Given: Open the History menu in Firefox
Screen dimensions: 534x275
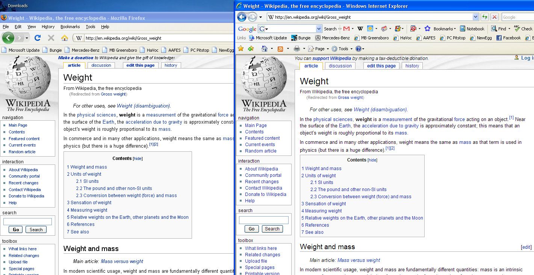Looking at the screenshot, I should [x=48, y=27].
